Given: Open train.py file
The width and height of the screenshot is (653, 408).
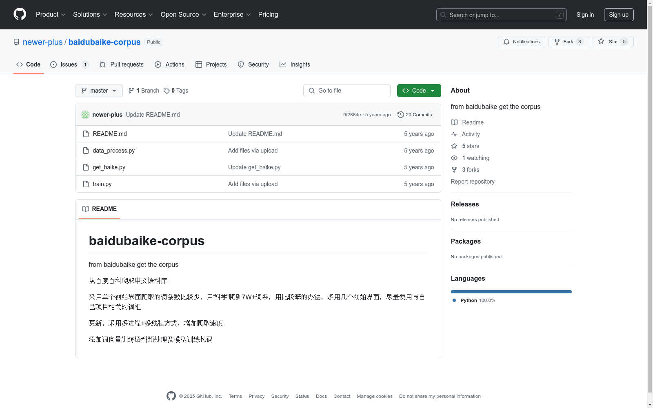Looking at the screenshot, I should [102, 184].
